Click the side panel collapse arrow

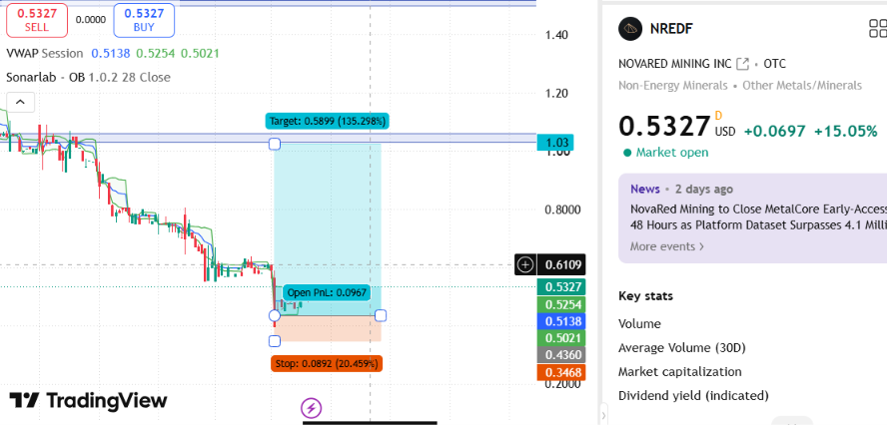point(603,415)
